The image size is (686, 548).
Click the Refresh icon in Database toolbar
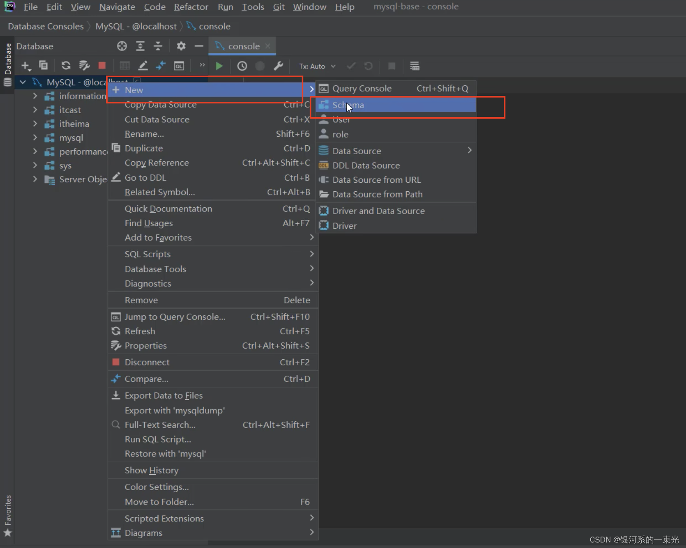click(66, 65)
